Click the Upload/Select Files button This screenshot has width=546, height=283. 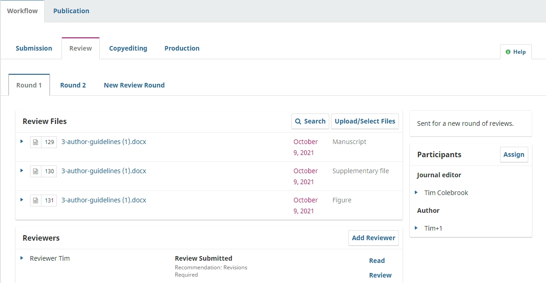pyautogui.click(x=365, y=121)
